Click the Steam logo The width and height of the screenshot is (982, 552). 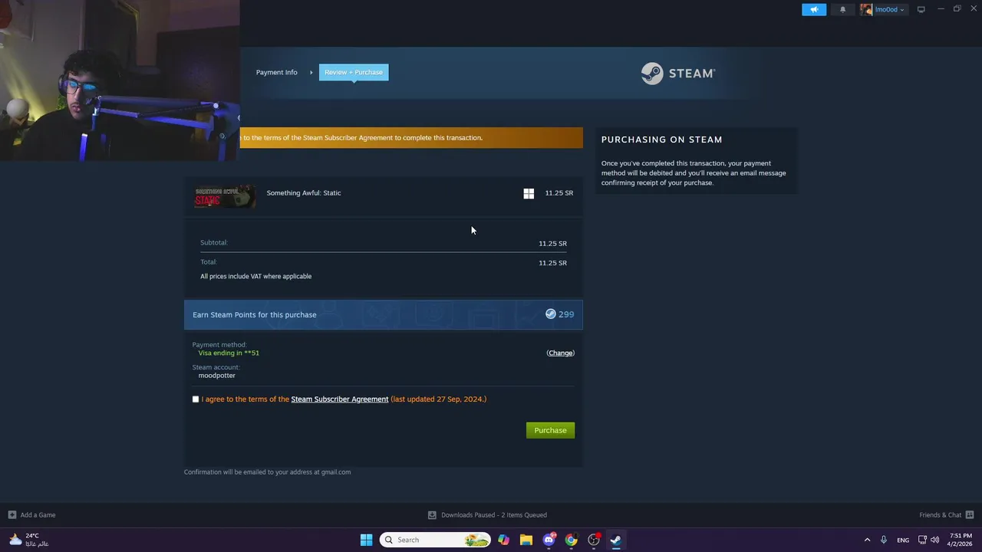pos(678,73)
